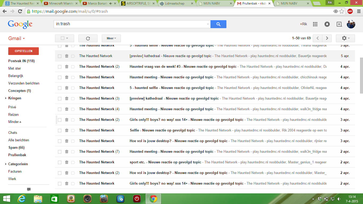Click the Google logo
Image resolution: width=363 pixels, height=204 pixels.
tap(20, 24)
